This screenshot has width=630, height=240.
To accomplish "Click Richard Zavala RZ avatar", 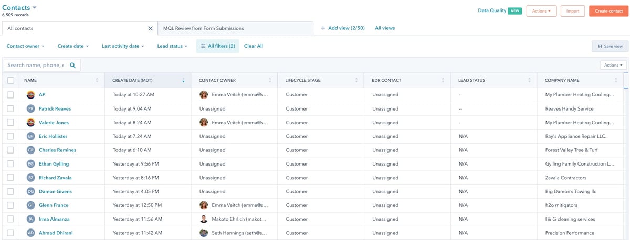I will (x=30, y=178).
